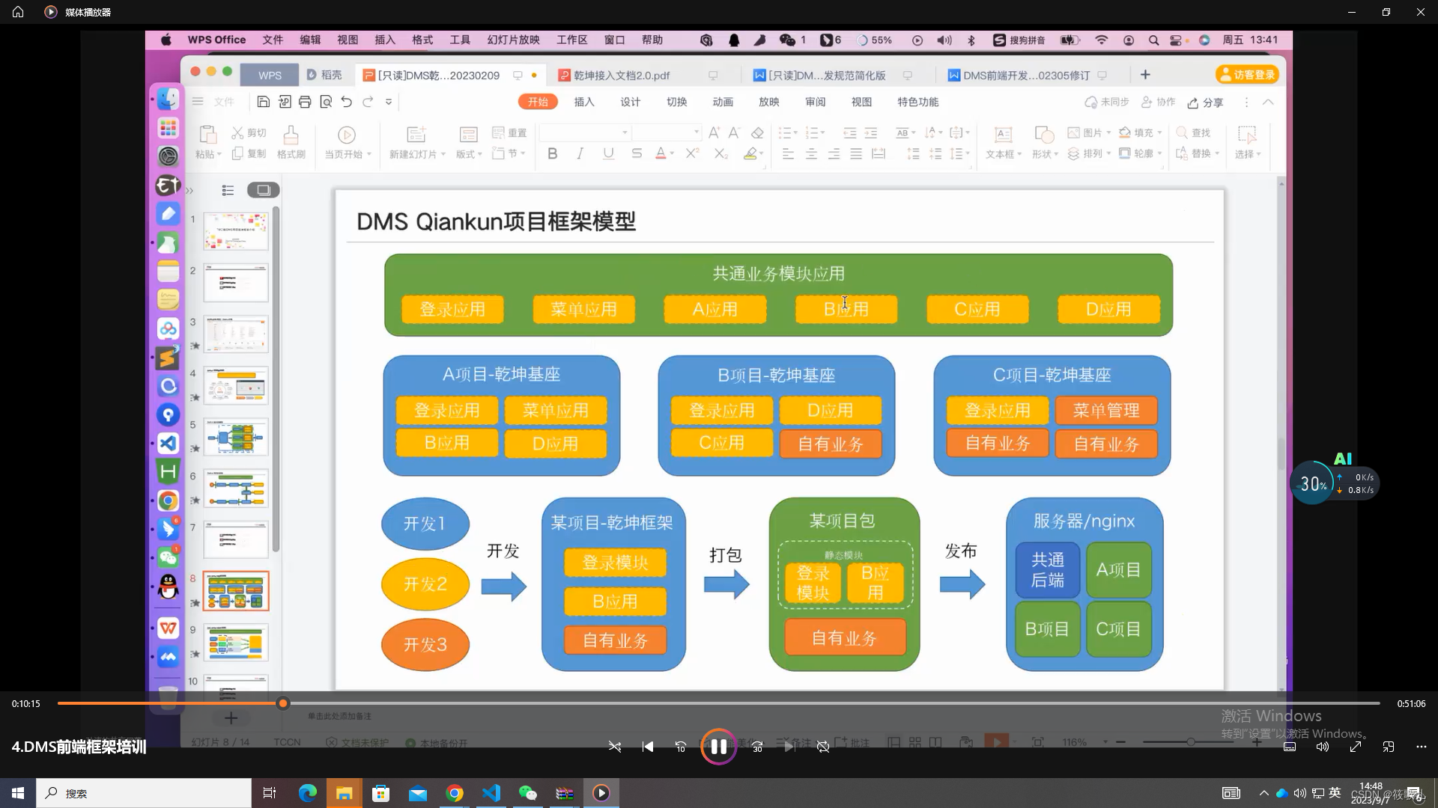Toggle strikethrough formatting
Screen dimensions: 1438x808
click(637, 153)
